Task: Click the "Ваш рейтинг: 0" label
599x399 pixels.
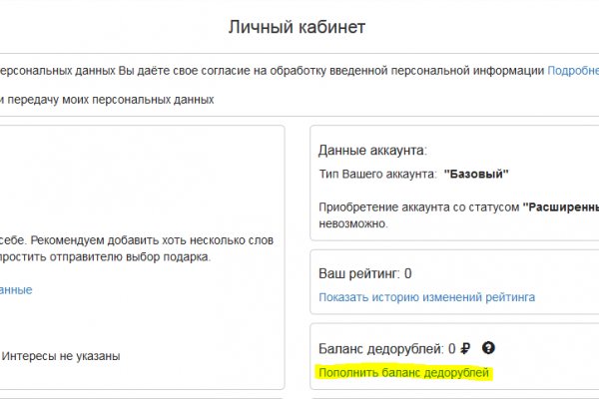Action: pos(365,272)
